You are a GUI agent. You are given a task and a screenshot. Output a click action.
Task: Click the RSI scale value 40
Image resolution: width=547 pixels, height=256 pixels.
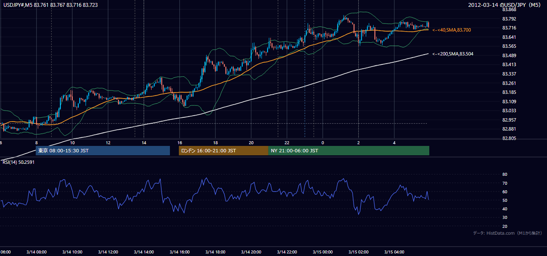(x=505, y=209)
